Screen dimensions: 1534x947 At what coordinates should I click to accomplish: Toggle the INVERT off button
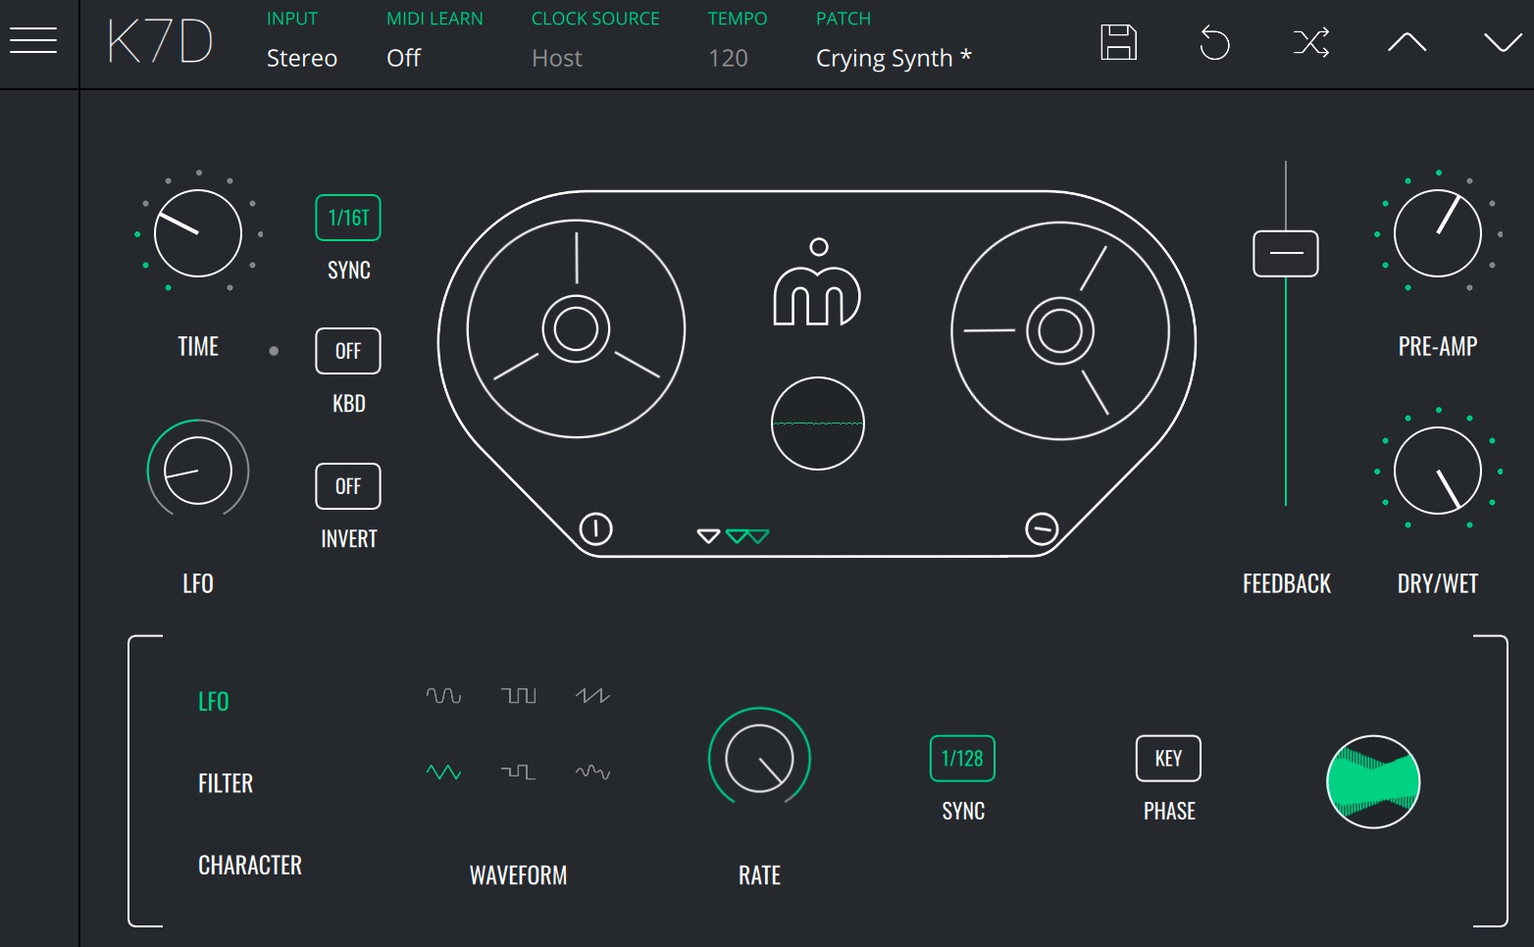click(x=348, y=486)
